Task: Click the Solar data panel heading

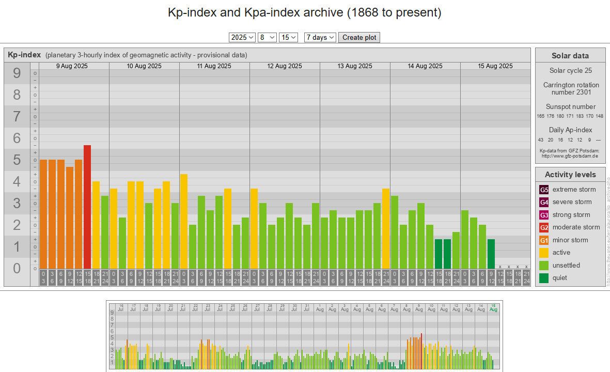Action: pos(570,56)
